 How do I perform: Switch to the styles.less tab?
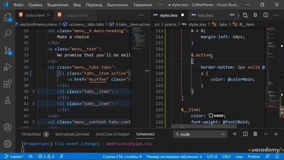tap(169, 15)
